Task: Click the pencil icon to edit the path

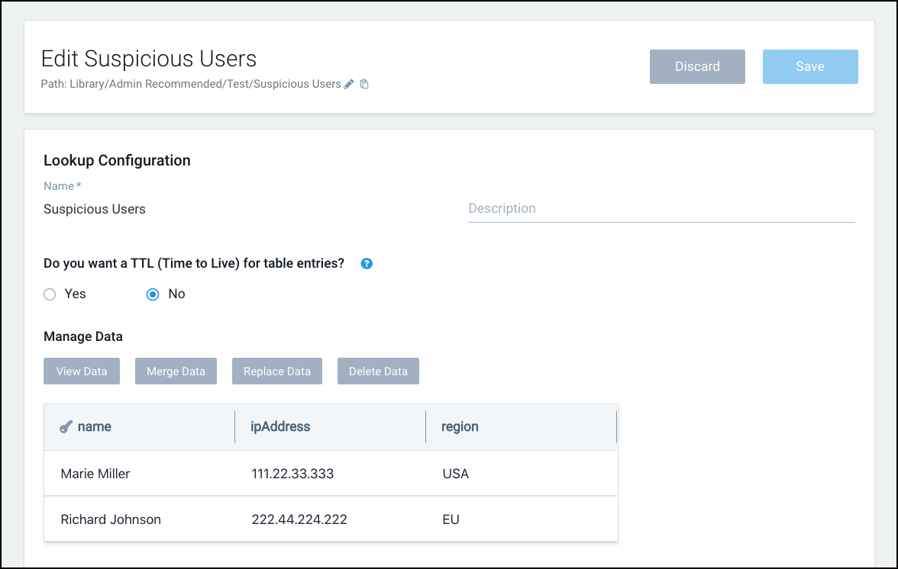Action: click(x=348, y=84)
